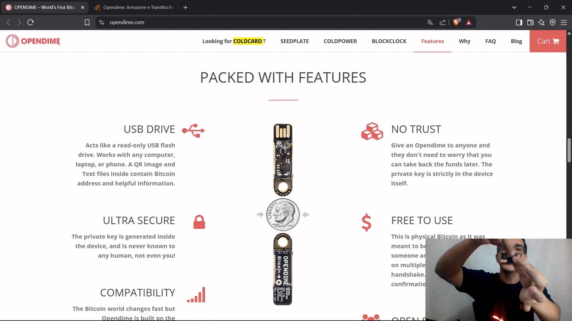The height and width of the screenshot is (321, 572).
Task: Open the share icon in address bar
Action: [442, 22]
